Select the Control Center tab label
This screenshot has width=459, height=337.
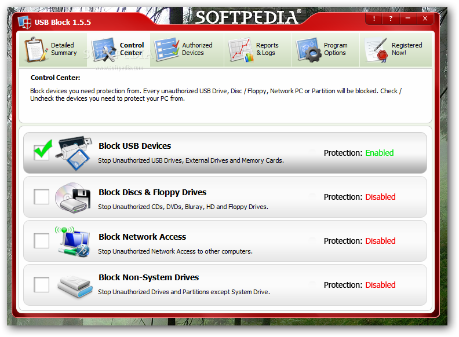click(x=132, y=49)
